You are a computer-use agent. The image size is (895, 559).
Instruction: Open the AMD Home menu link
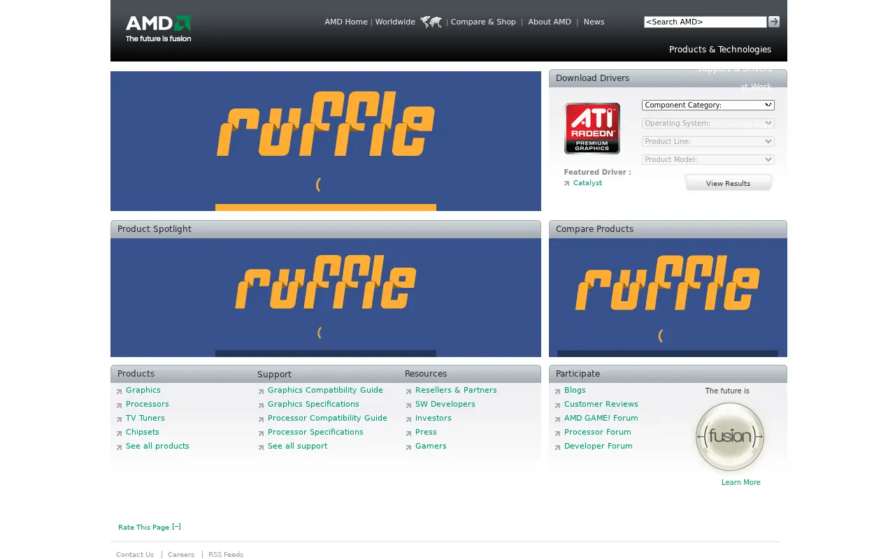click(346, 22)
